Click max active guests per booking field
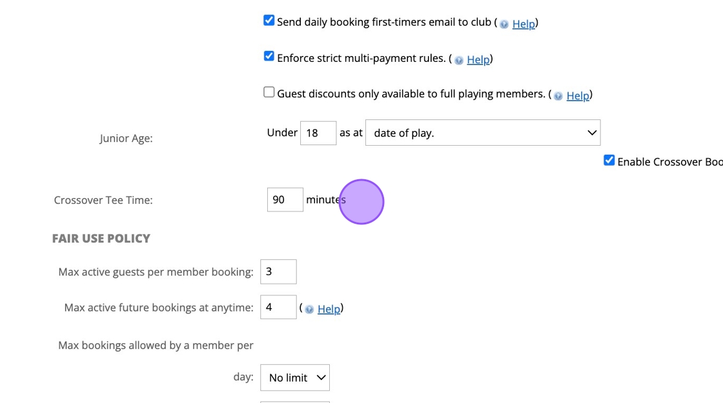Screen dimensions: 723x403 278,272
